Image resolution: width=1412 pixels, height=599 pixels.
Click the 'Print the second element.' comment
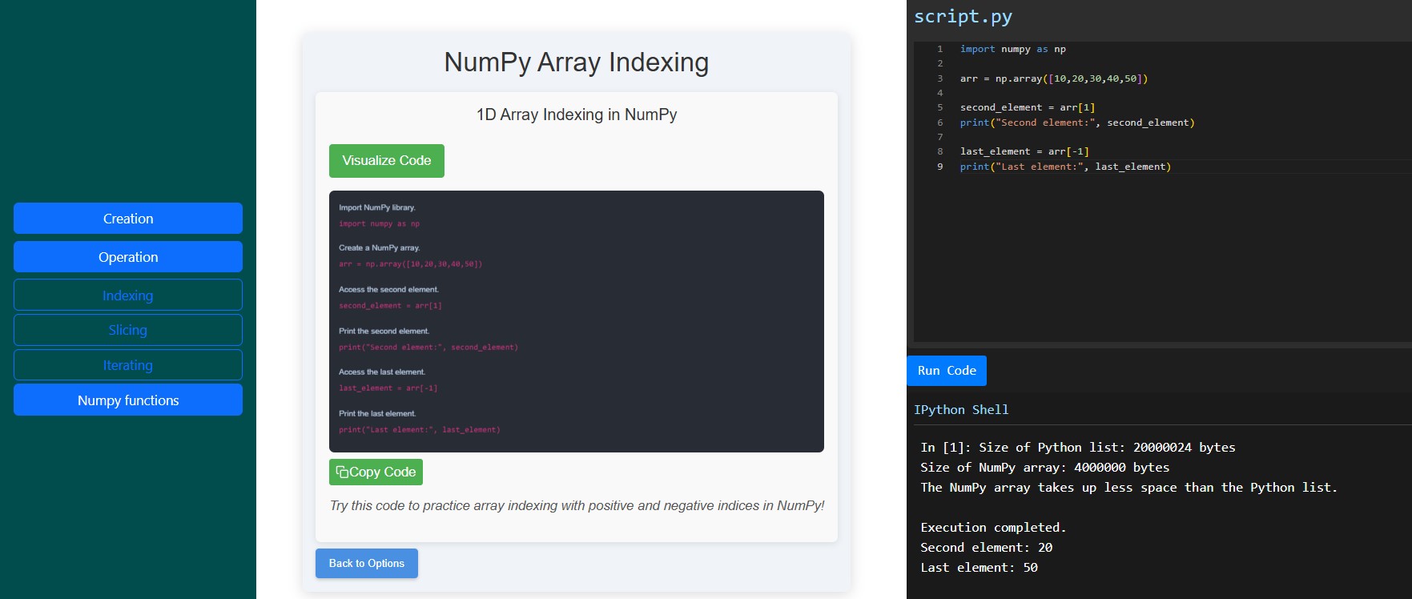pos(384,332)
